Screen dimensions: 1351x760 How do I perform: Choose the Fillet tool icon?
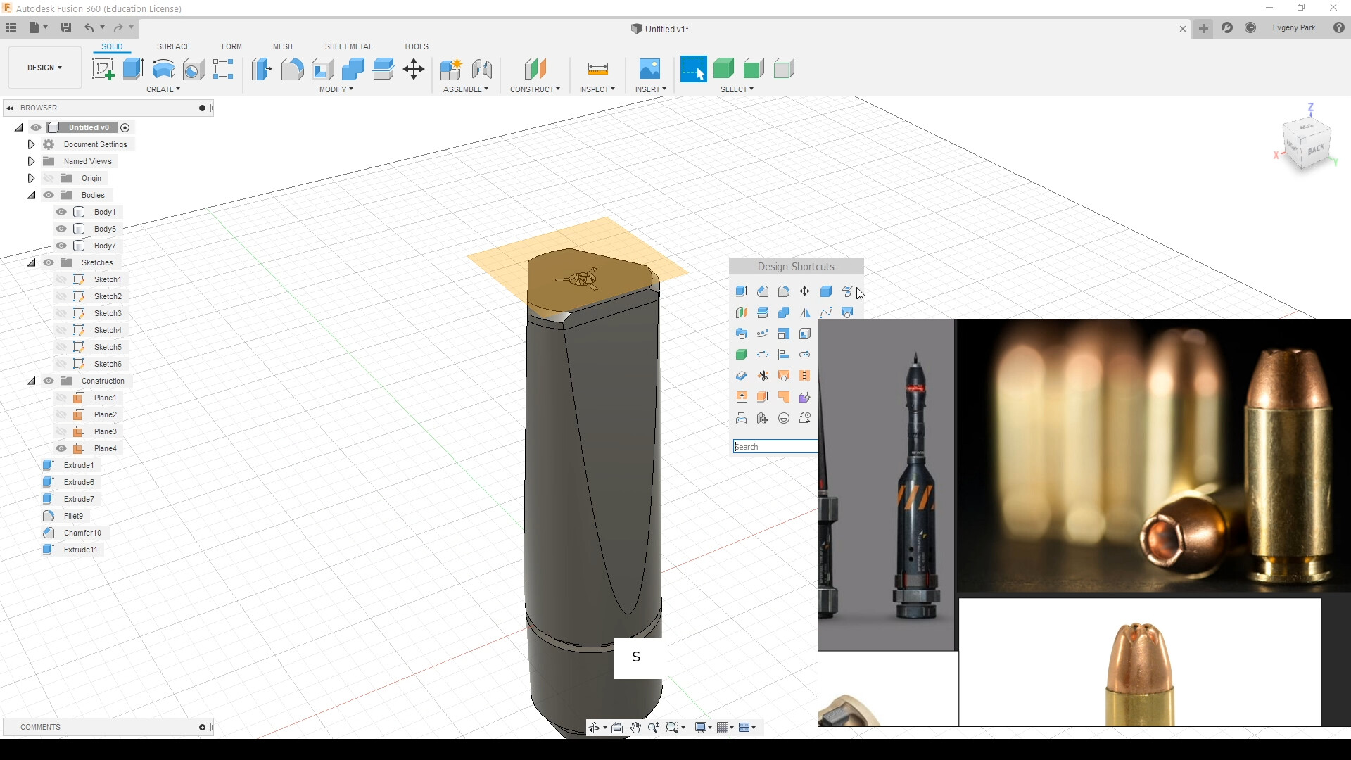pos(292,69)
